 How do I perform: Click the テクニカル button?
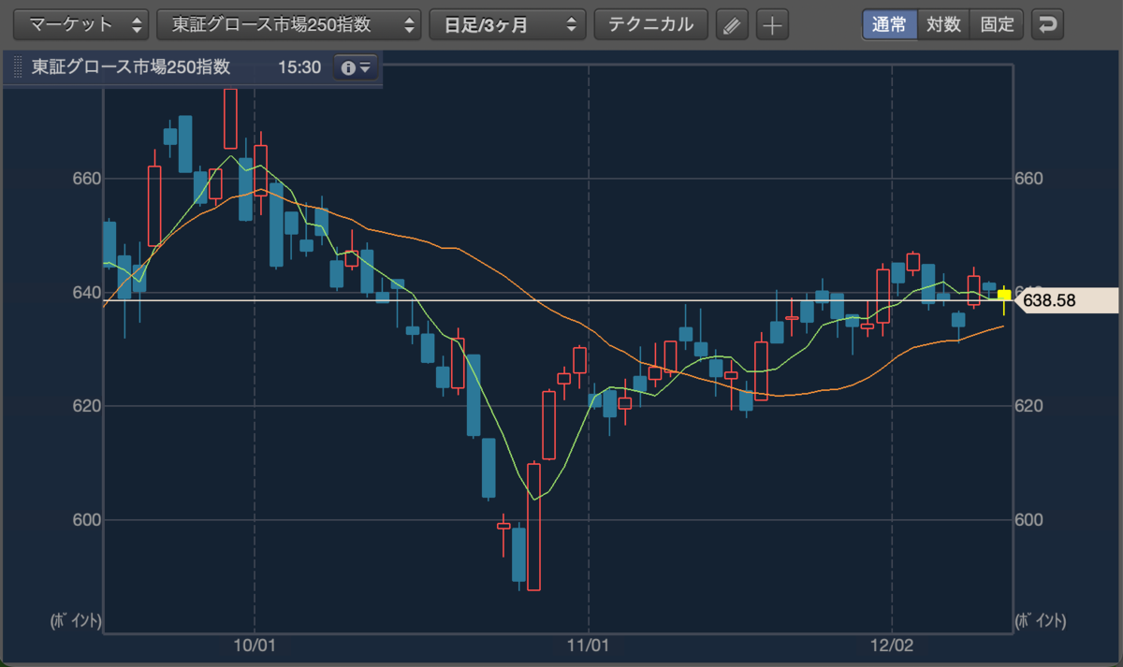[x=650, y=24]
